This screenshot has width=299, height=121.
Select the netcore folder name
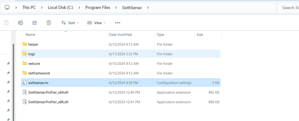point(34,63)
